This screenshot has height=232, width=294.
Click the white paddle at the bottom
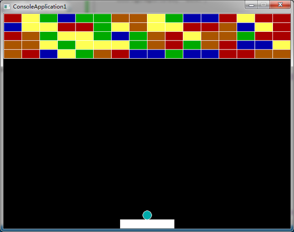[147, 224]
